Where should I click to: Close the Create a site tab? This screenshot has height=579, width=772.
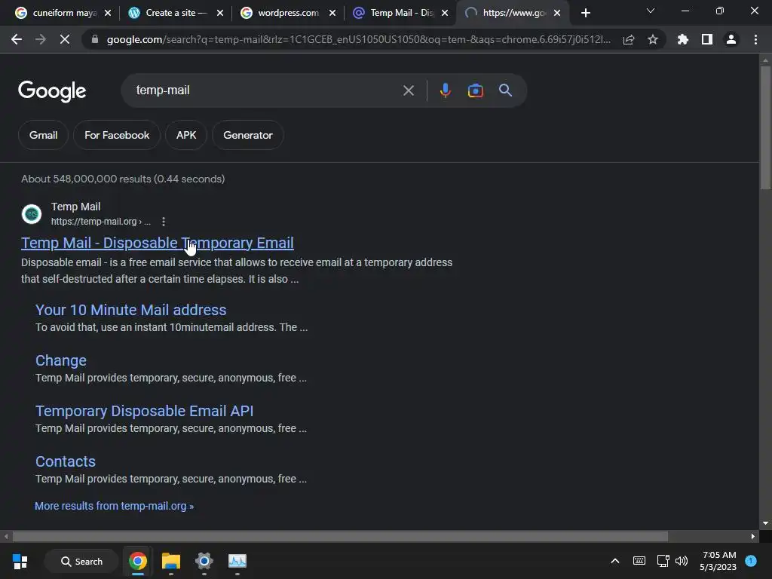220,13
